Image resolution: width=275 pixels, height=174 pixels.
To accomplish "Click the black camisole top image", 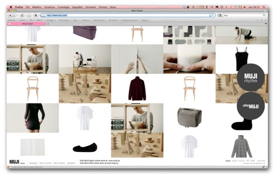I will point(242,59).
